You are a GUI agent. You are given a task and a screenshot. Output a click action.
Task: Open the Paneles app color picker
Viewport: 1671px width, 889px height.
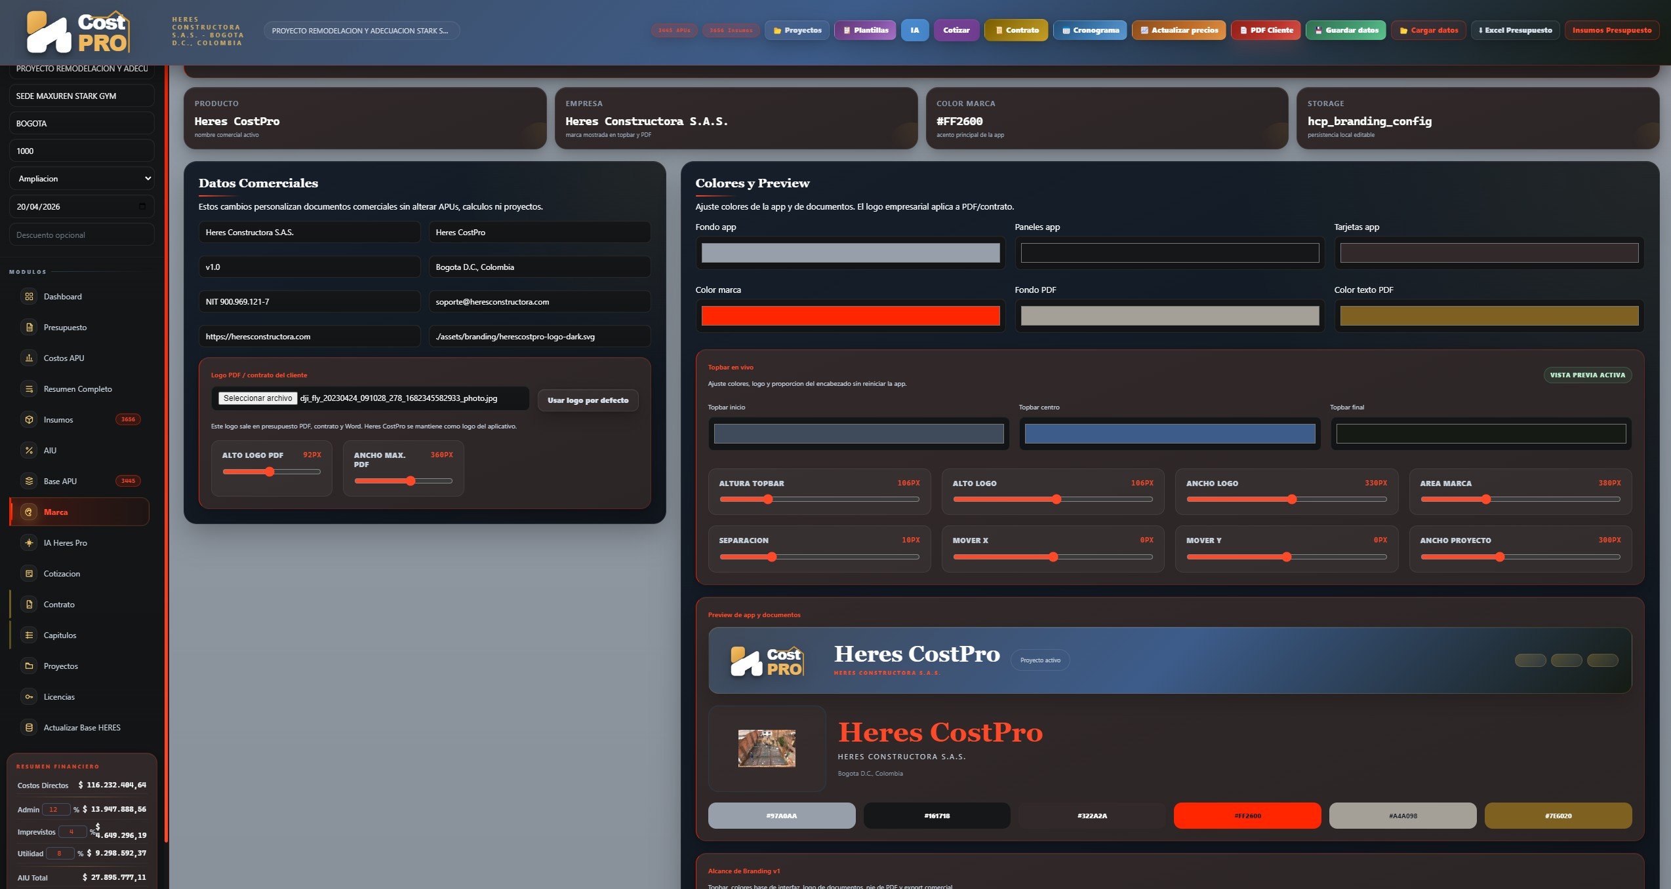click(1170, 253)
